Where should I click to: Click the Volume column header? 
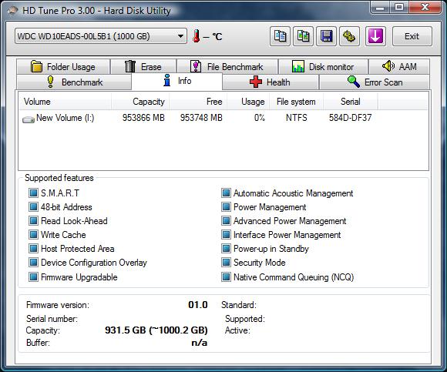click(x=66, y=102)
